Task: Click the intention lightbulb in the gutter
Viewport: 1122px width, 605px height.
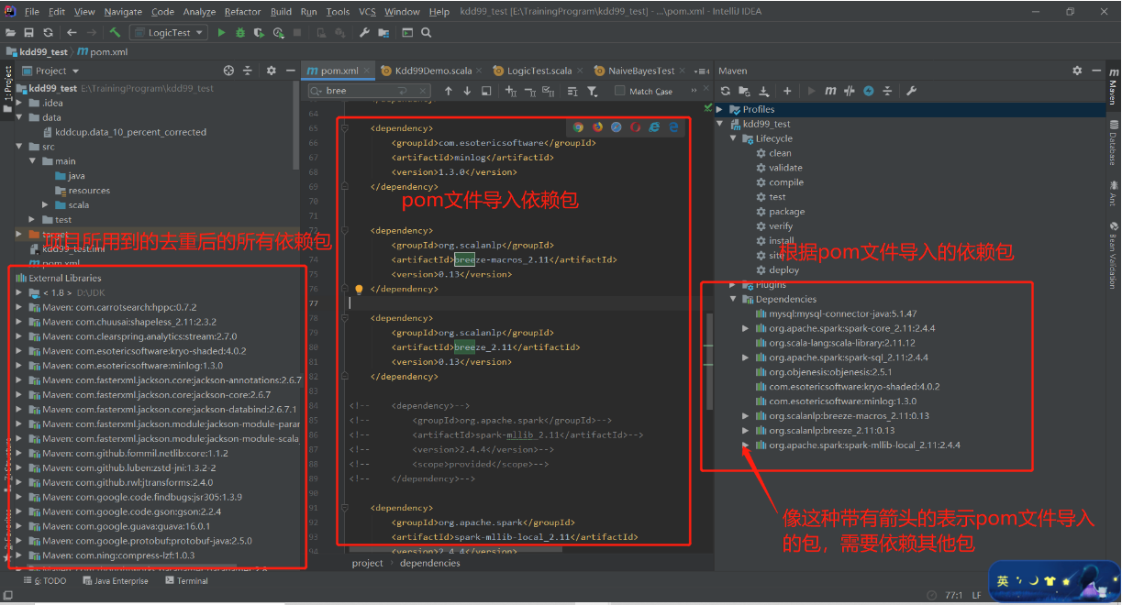Action: tap(360, 289)
